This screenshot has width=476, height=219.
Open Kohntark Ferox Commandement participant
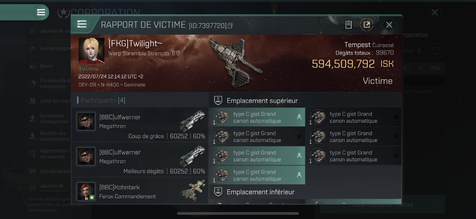click(x=140, y=191)
